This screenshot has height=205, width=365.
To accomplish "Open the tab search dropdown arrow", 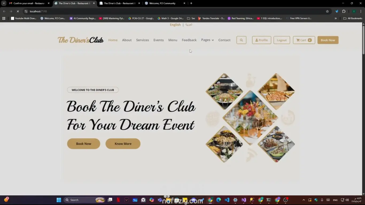I will [4, 3].
